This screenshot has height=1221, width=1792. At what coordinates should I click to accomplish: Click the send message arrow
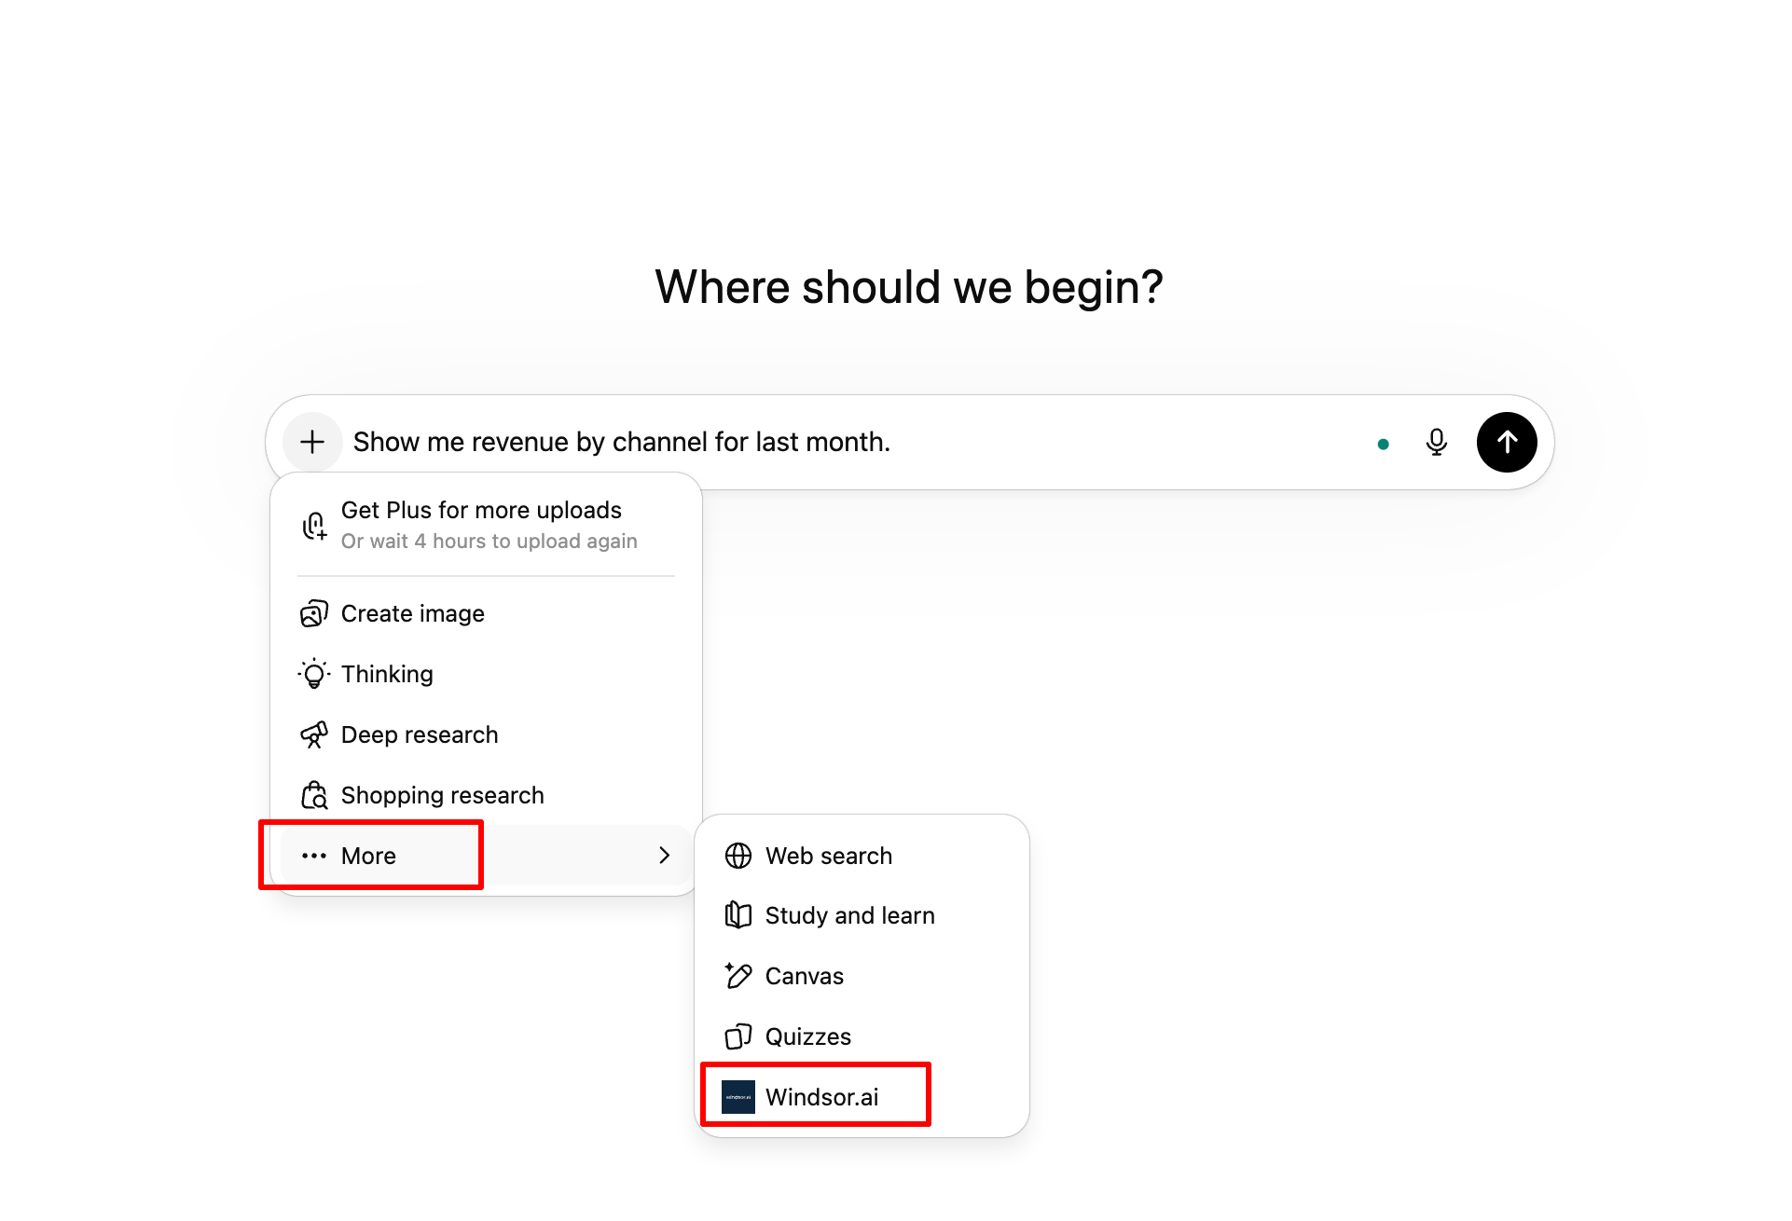(x=1506, y=442)
